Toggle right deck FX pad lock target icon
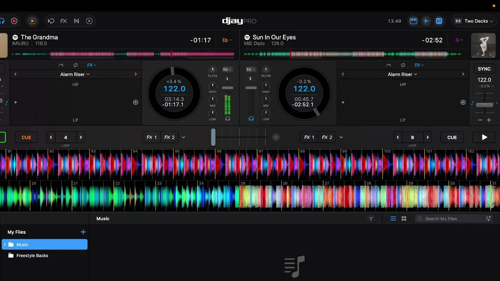 point(463,102)
